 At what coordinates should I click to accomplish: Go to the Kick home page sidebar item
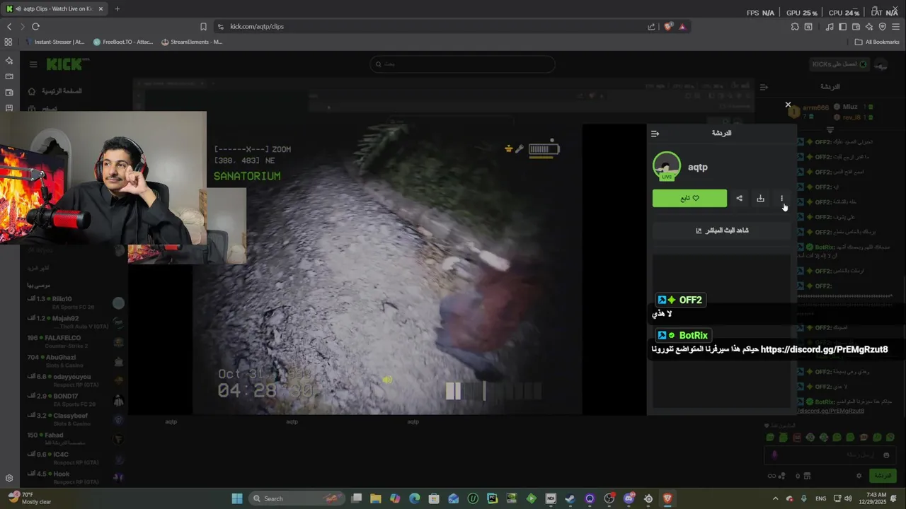[55, 91]
